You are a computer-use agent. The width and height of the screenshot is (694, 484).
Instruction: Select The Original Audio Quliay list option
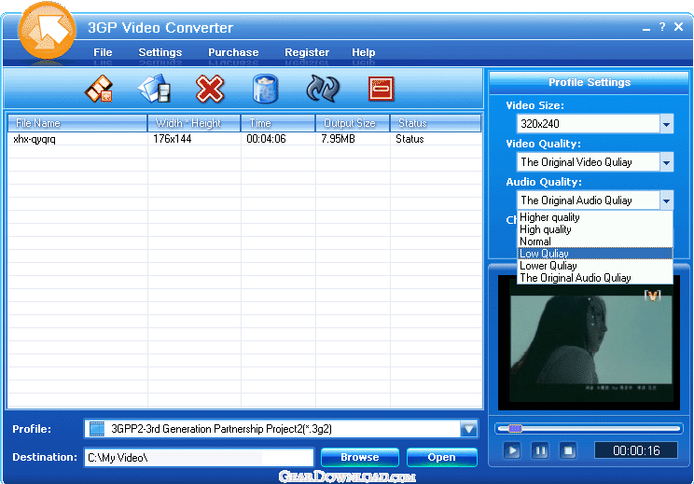click(x=595, y=278)
